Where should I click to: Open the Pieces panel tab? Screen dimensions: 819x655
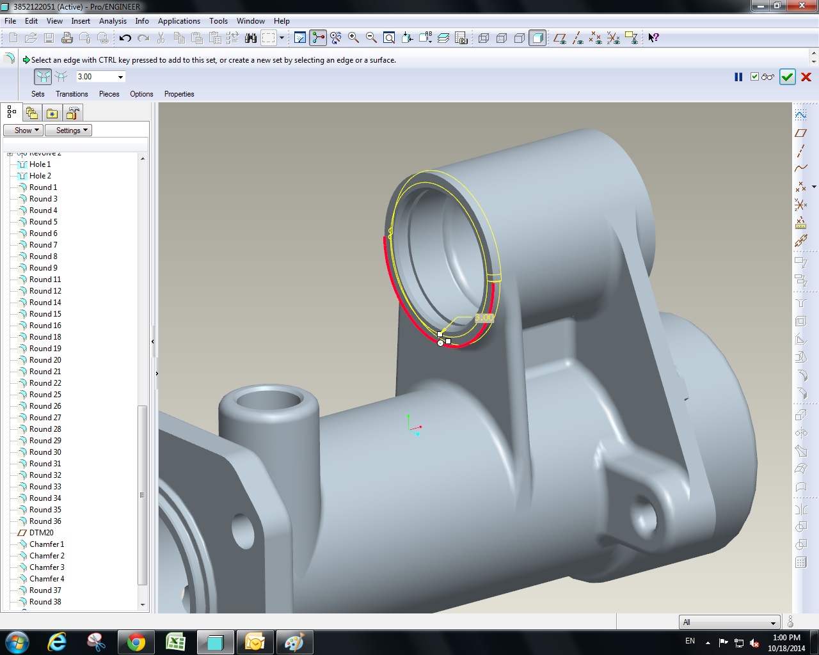(x=109, y=94)
